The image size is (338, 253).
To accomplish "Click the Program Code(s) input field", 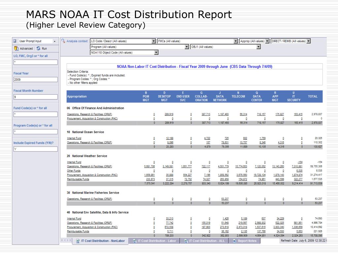I will [36, 132].
